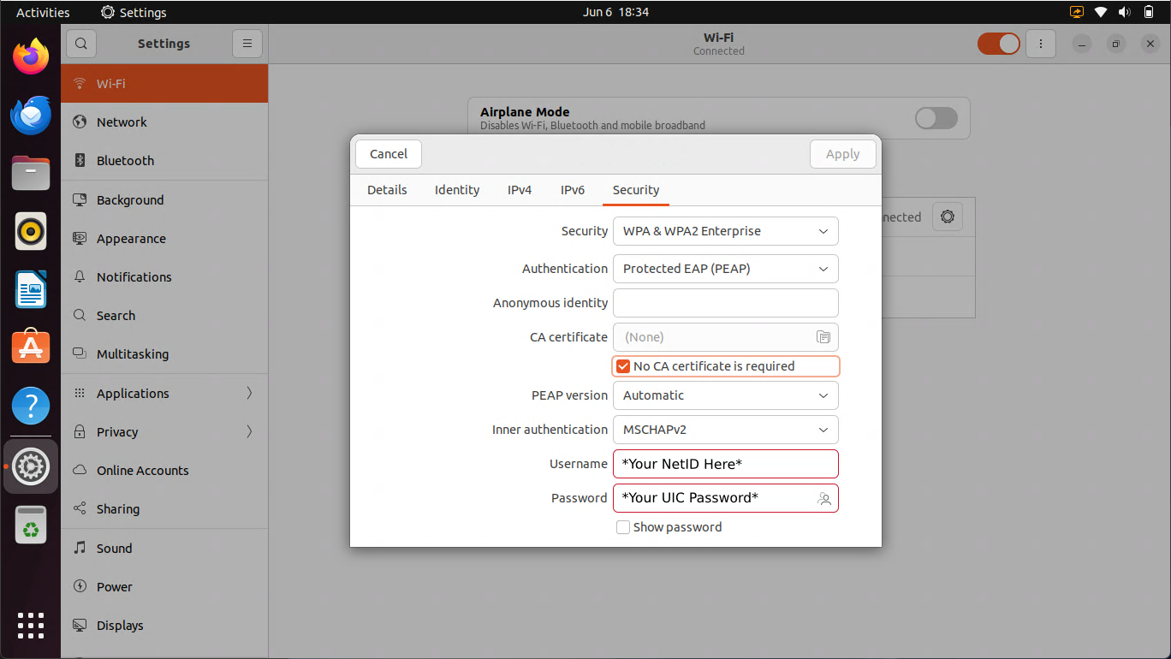Select Wi-Fi in the Settings sidebar

[164, 84]
